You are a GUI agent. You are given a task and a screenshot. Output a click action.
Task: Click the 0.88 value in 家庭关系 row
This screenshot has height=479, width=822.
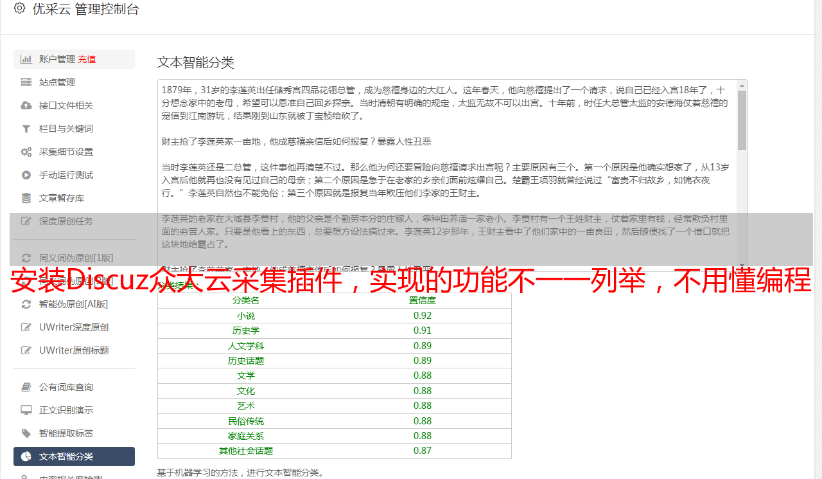(x=423, y=436)
